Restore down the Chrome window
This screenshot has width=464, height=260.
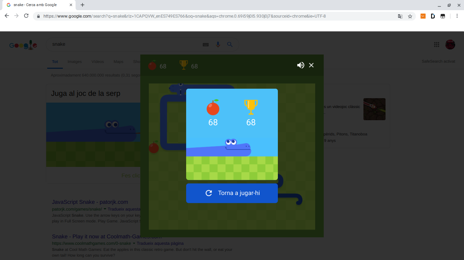449,5
